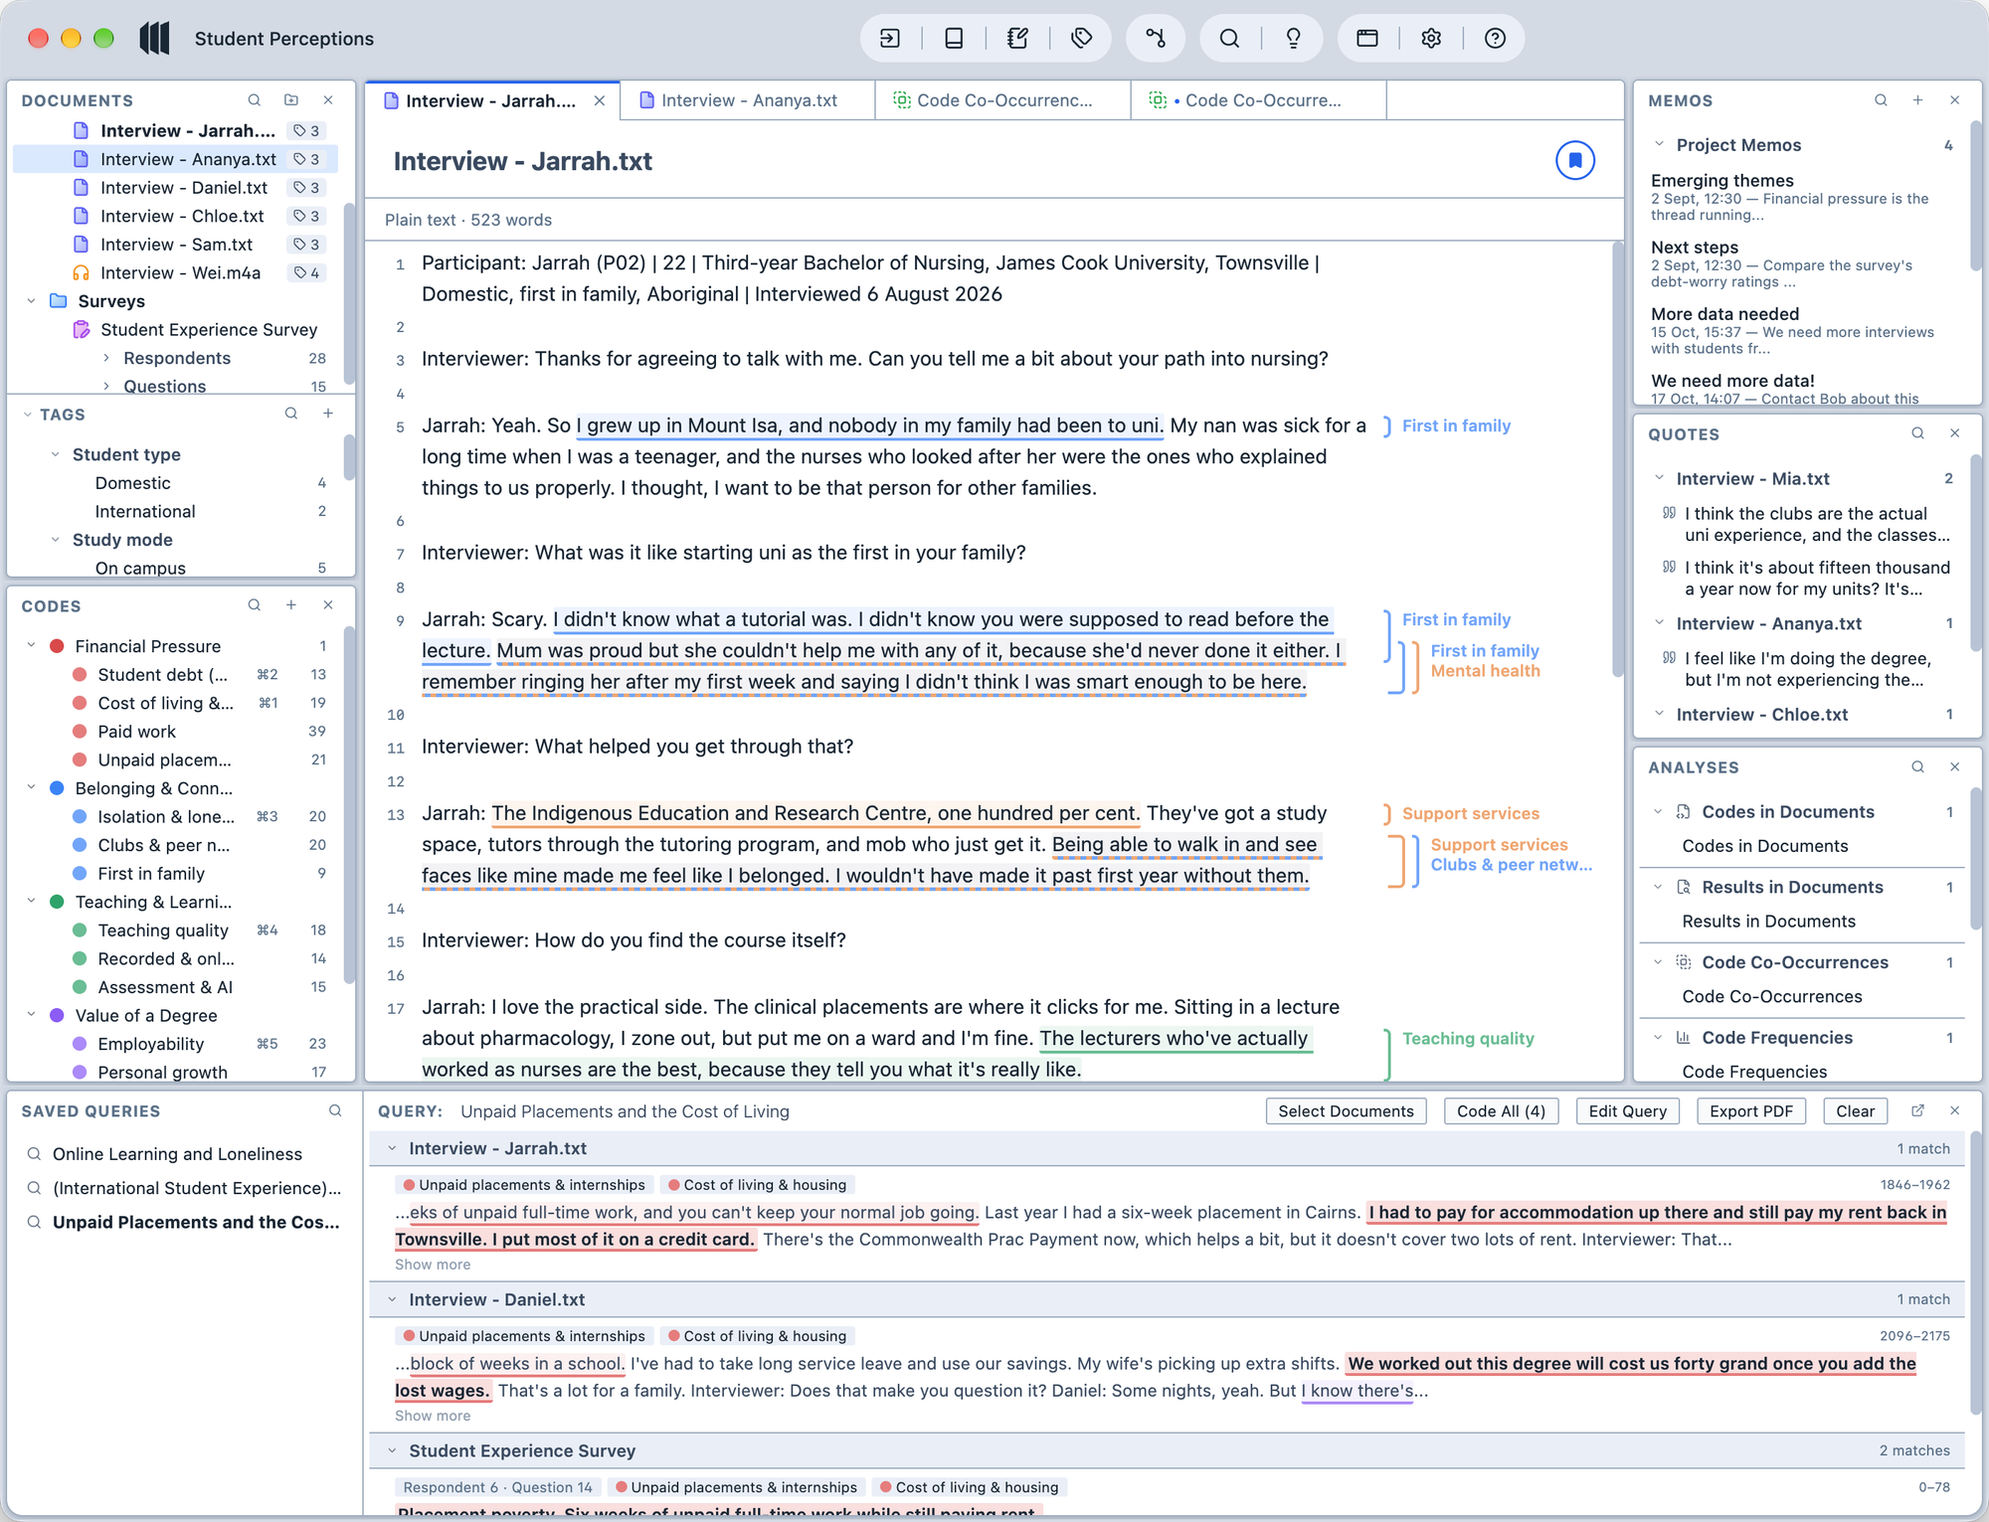Collapse Interview - Jarrah.txt query results
This screenshot has height=1522, width=1989.
(392, 1148)
